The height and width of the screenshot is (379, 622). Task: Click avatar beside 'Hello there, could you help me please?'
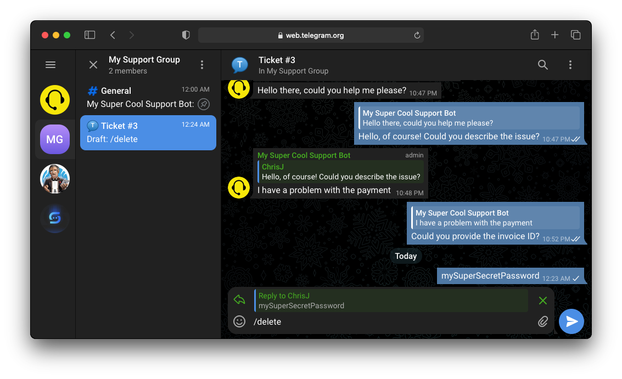[x=239, y=89]
